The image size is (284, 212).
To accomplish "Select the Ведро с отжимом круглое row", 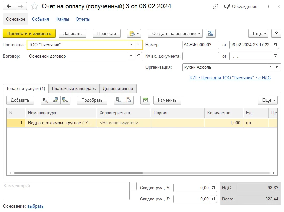I will (x=142, y=123).
